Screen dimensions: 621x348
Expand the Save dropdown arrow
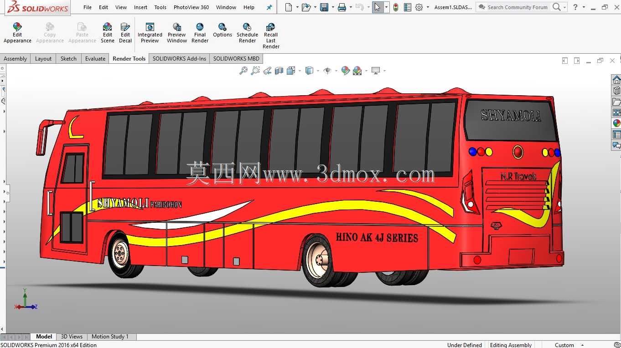333,7
